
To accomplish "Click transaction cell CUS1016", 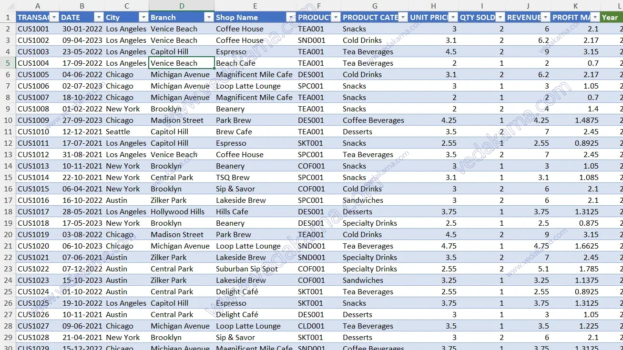I will 38,200.
